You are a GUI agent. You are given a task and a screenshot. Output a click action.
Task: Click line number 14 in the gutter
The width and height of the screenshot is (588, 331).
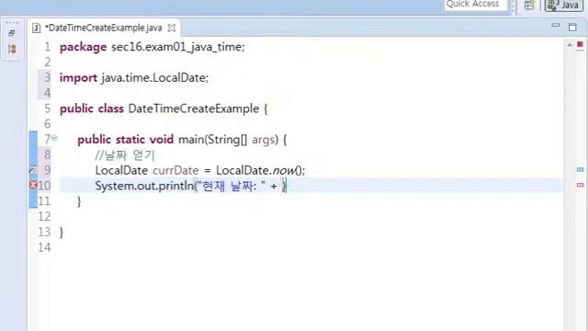(44, 247)
